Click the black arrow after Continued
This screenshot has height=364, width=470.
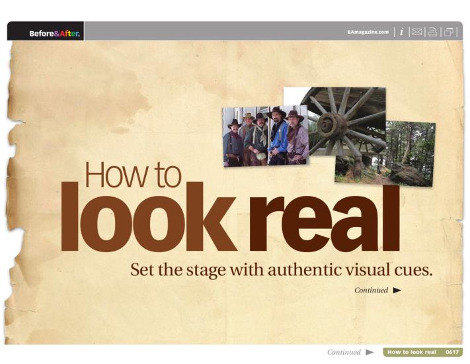(397, 290)
